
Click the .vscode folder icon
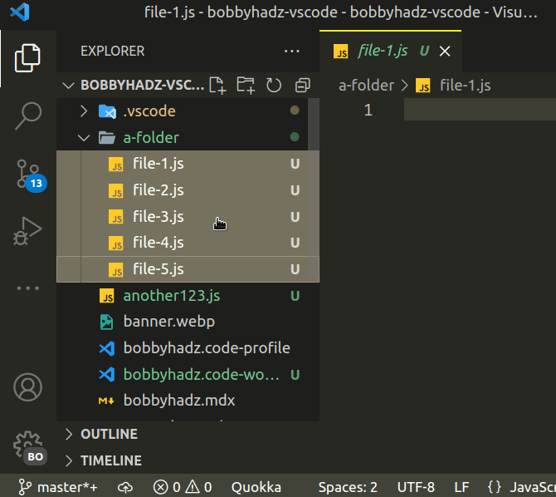click(x=107, y=111)
